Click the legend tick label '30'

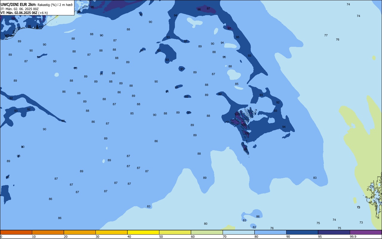[97, 237]
